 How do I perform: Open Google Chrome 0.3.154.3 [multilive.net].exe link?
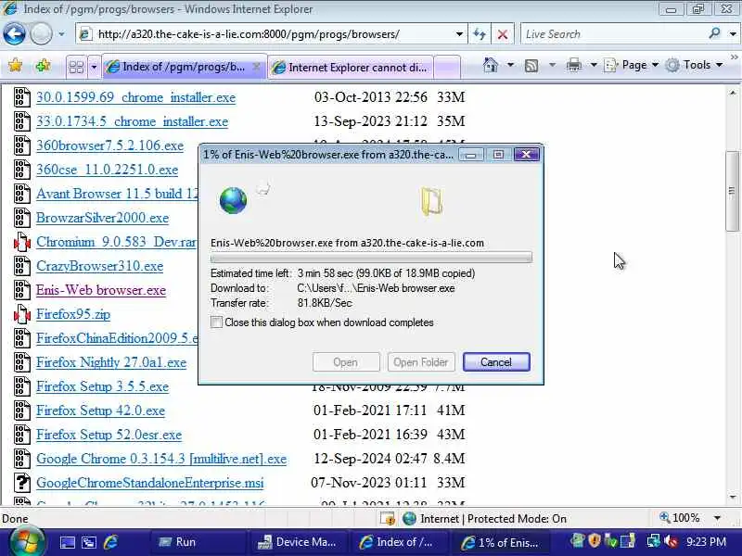coord(161,459)
